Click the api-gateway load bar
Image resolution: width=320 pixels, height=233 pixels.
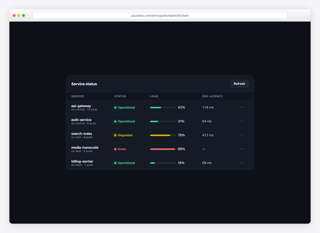click(x=163, y=108)
